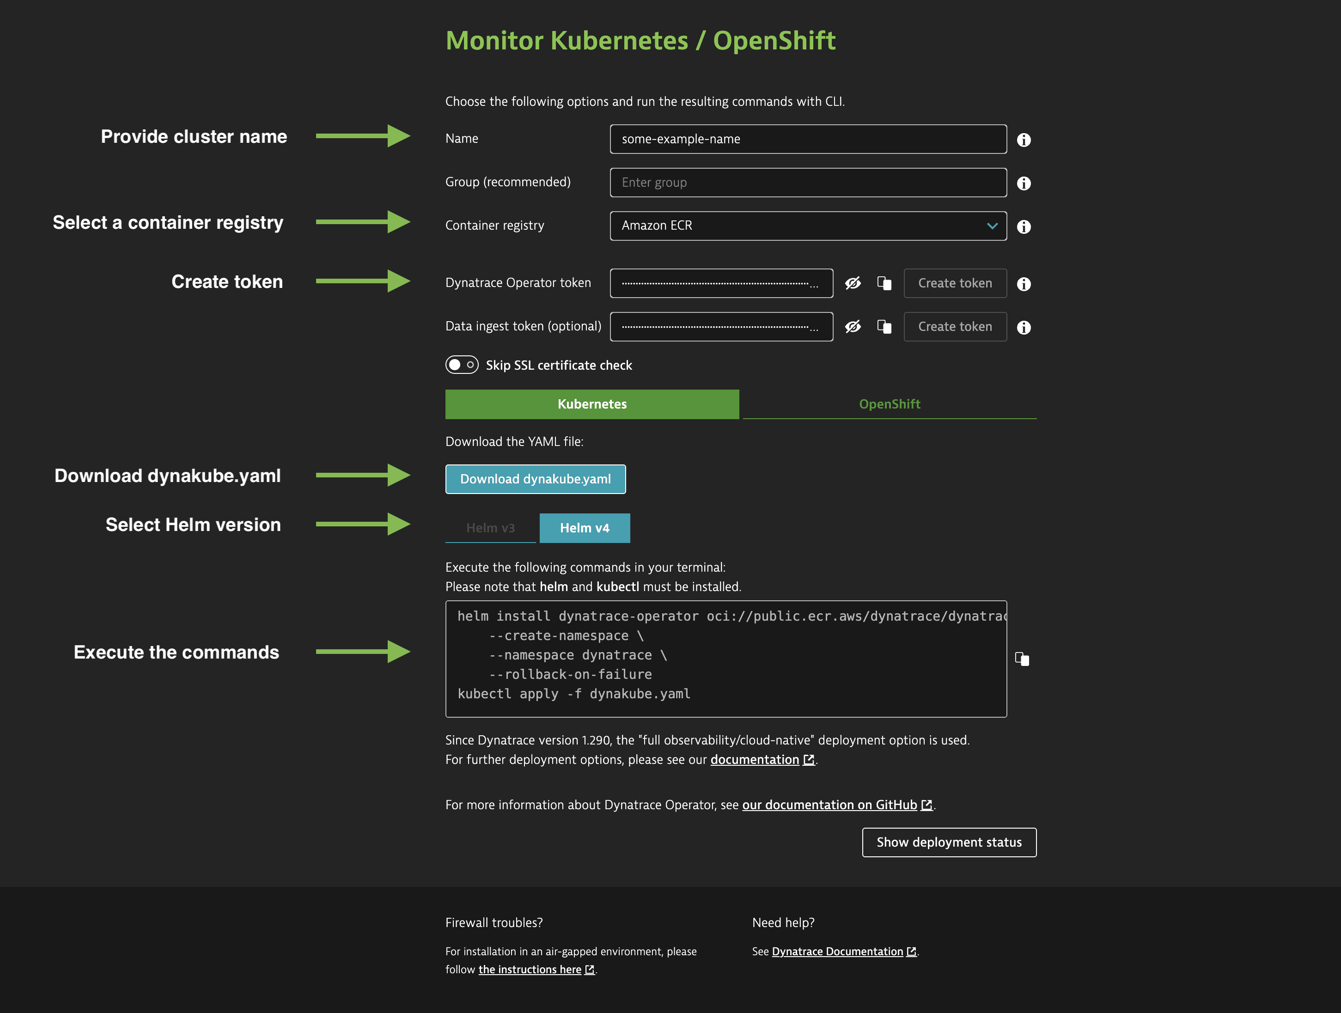Create token for Data ingest
1341x1013 pixels.
(956, 327)
